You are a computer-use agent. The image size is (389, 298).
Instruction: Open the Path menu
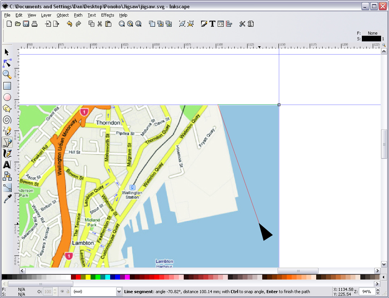(x=78, y=15)
